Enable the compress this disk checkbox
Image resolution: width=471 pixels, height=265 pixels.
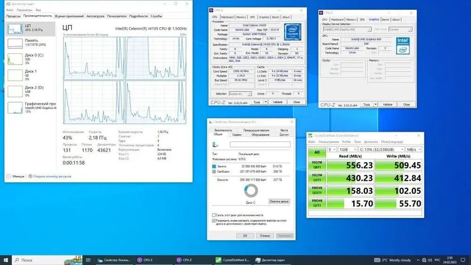click(x=214, y=215)
